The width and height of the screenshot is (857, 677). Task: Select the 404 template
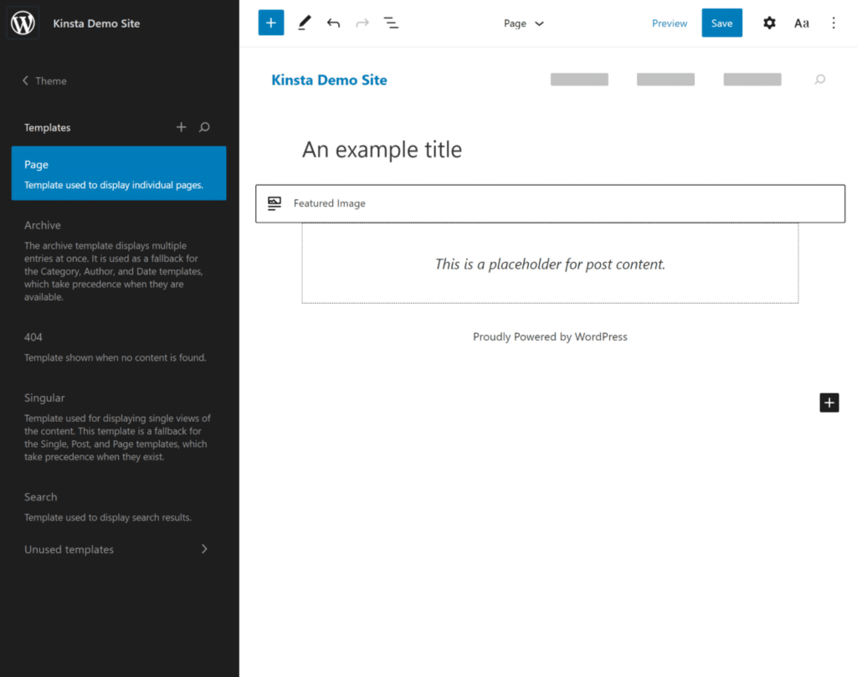(x=33, y=337)
